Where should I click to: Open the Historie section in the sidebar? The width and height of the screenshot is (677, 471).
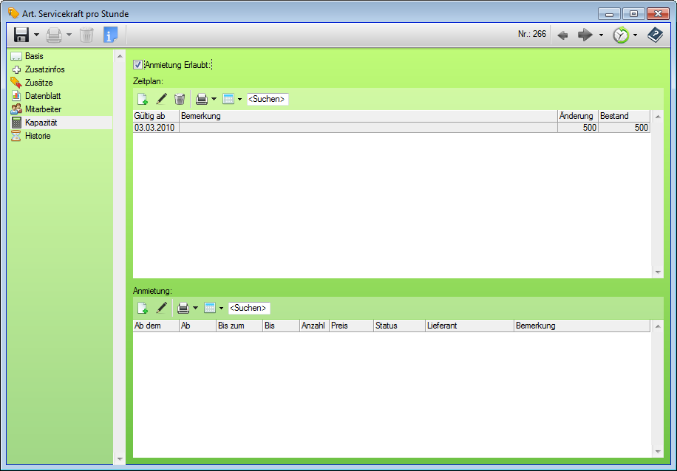pos(38,136)
